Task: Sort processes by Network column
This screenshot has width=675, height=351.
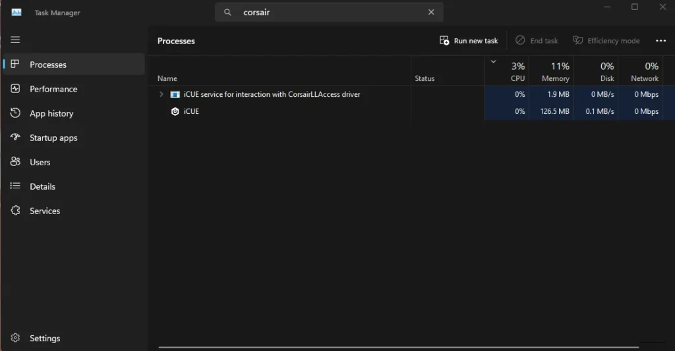Action: coord(641,71)
